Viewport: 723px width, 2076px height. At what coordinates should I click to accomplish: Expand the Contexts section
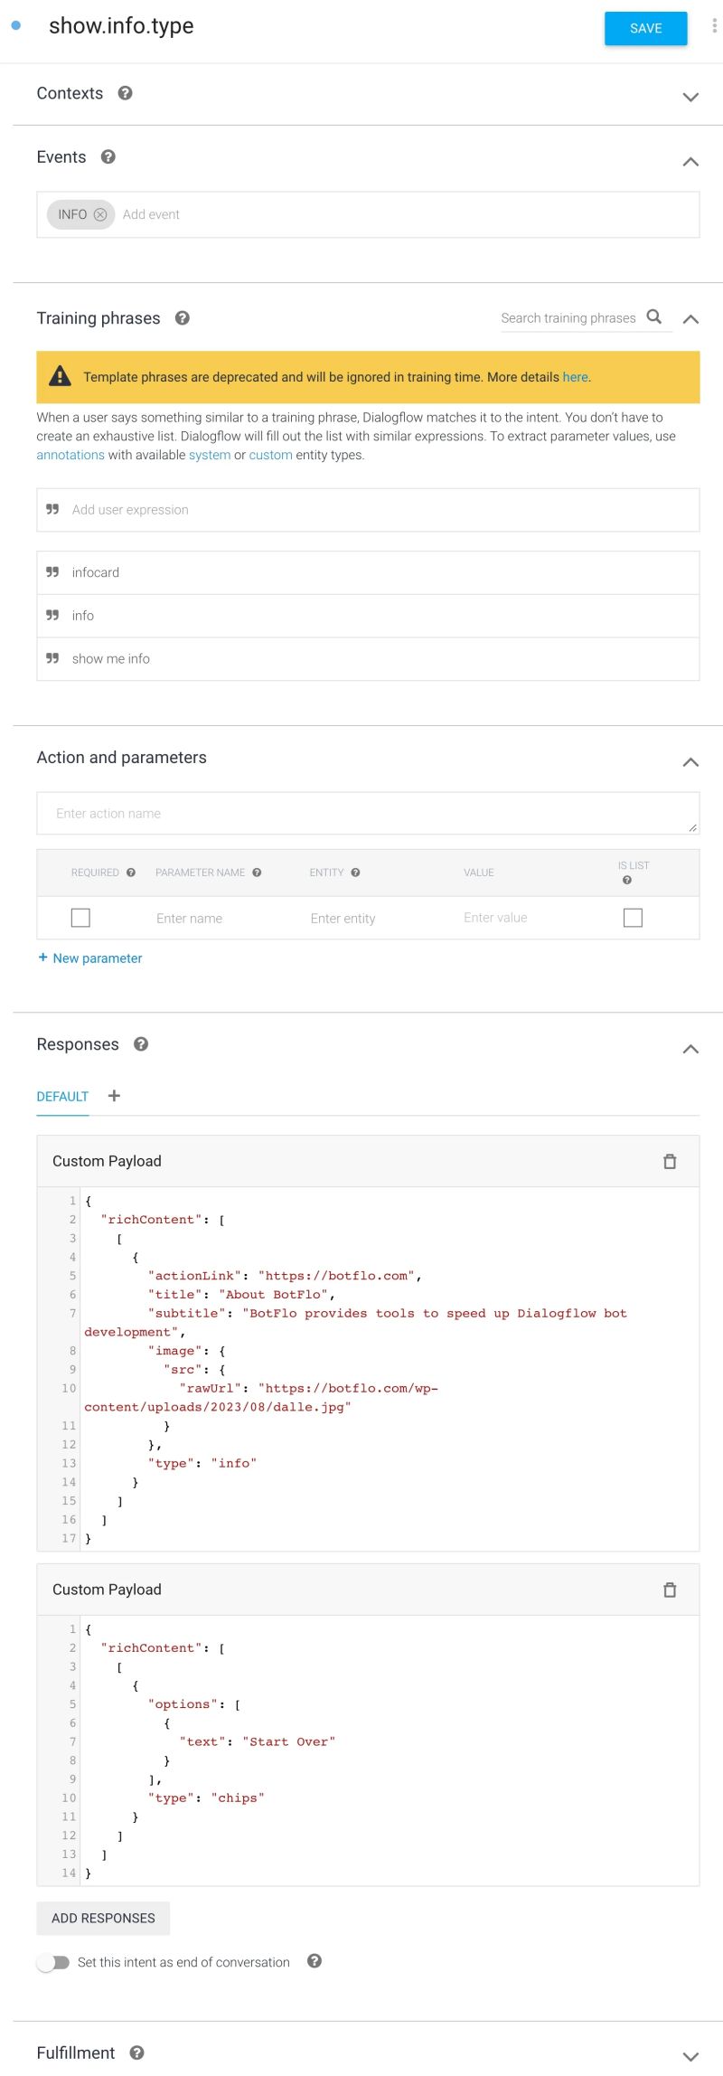pyautogui.click(x=690, y=97)
